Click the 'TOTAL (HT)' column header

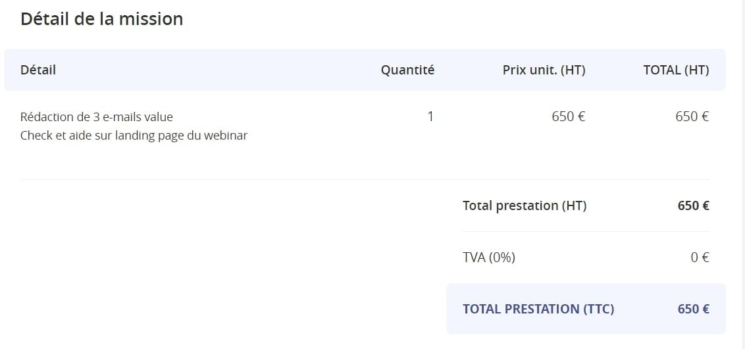(x=676, y=70)
